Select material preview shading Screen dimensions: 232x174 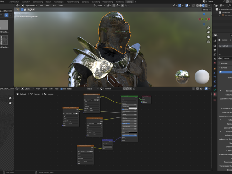(203, 5)
